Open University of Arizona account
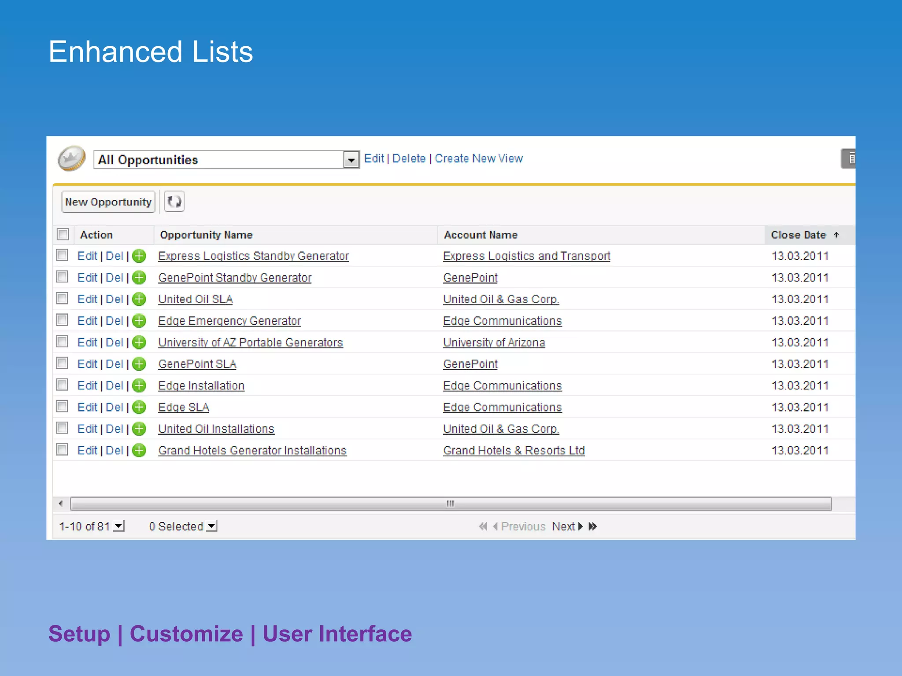Screen dimensions: 902x676 click(x=494, y=342)
